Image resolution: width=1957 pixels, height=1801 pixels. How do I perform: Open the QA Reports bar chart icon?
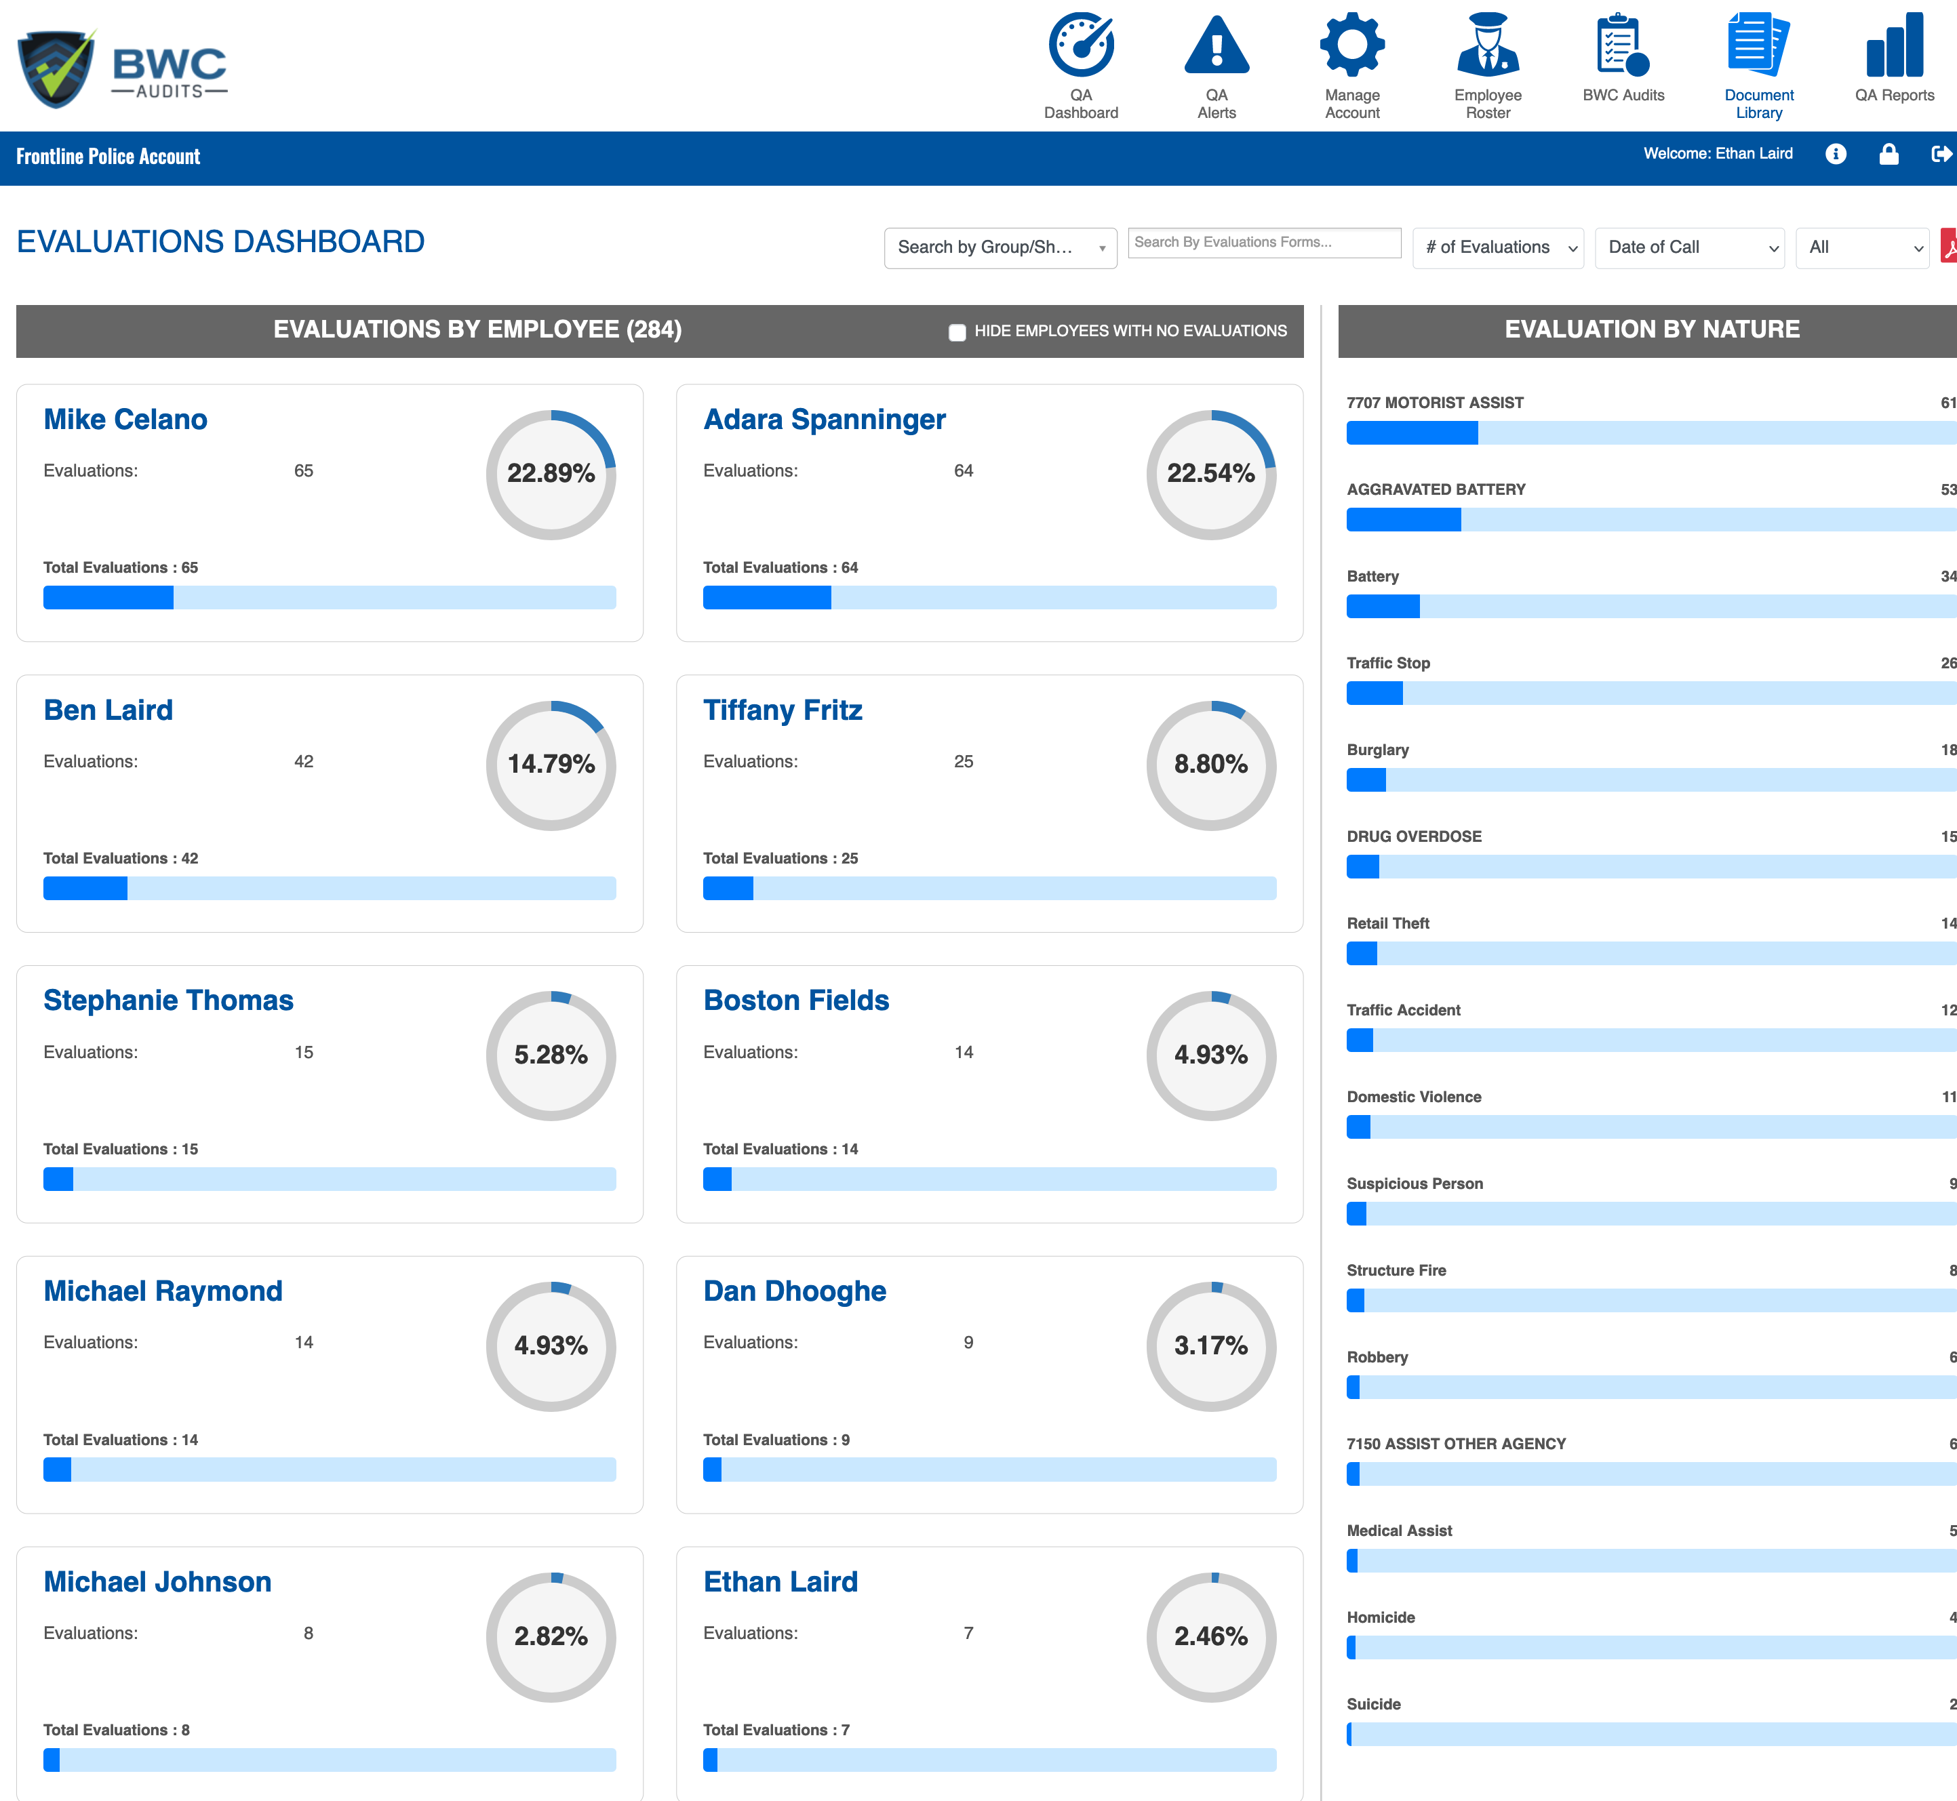pos(1894,45)
